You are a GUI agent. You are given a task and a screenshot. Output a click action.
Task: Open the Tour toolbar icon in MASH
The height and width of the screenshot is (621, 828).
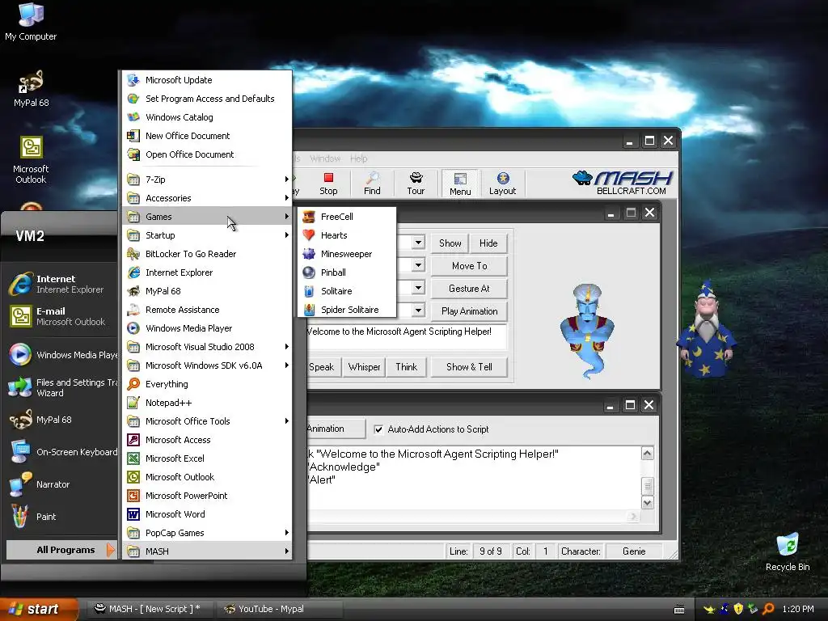point(416,184)
